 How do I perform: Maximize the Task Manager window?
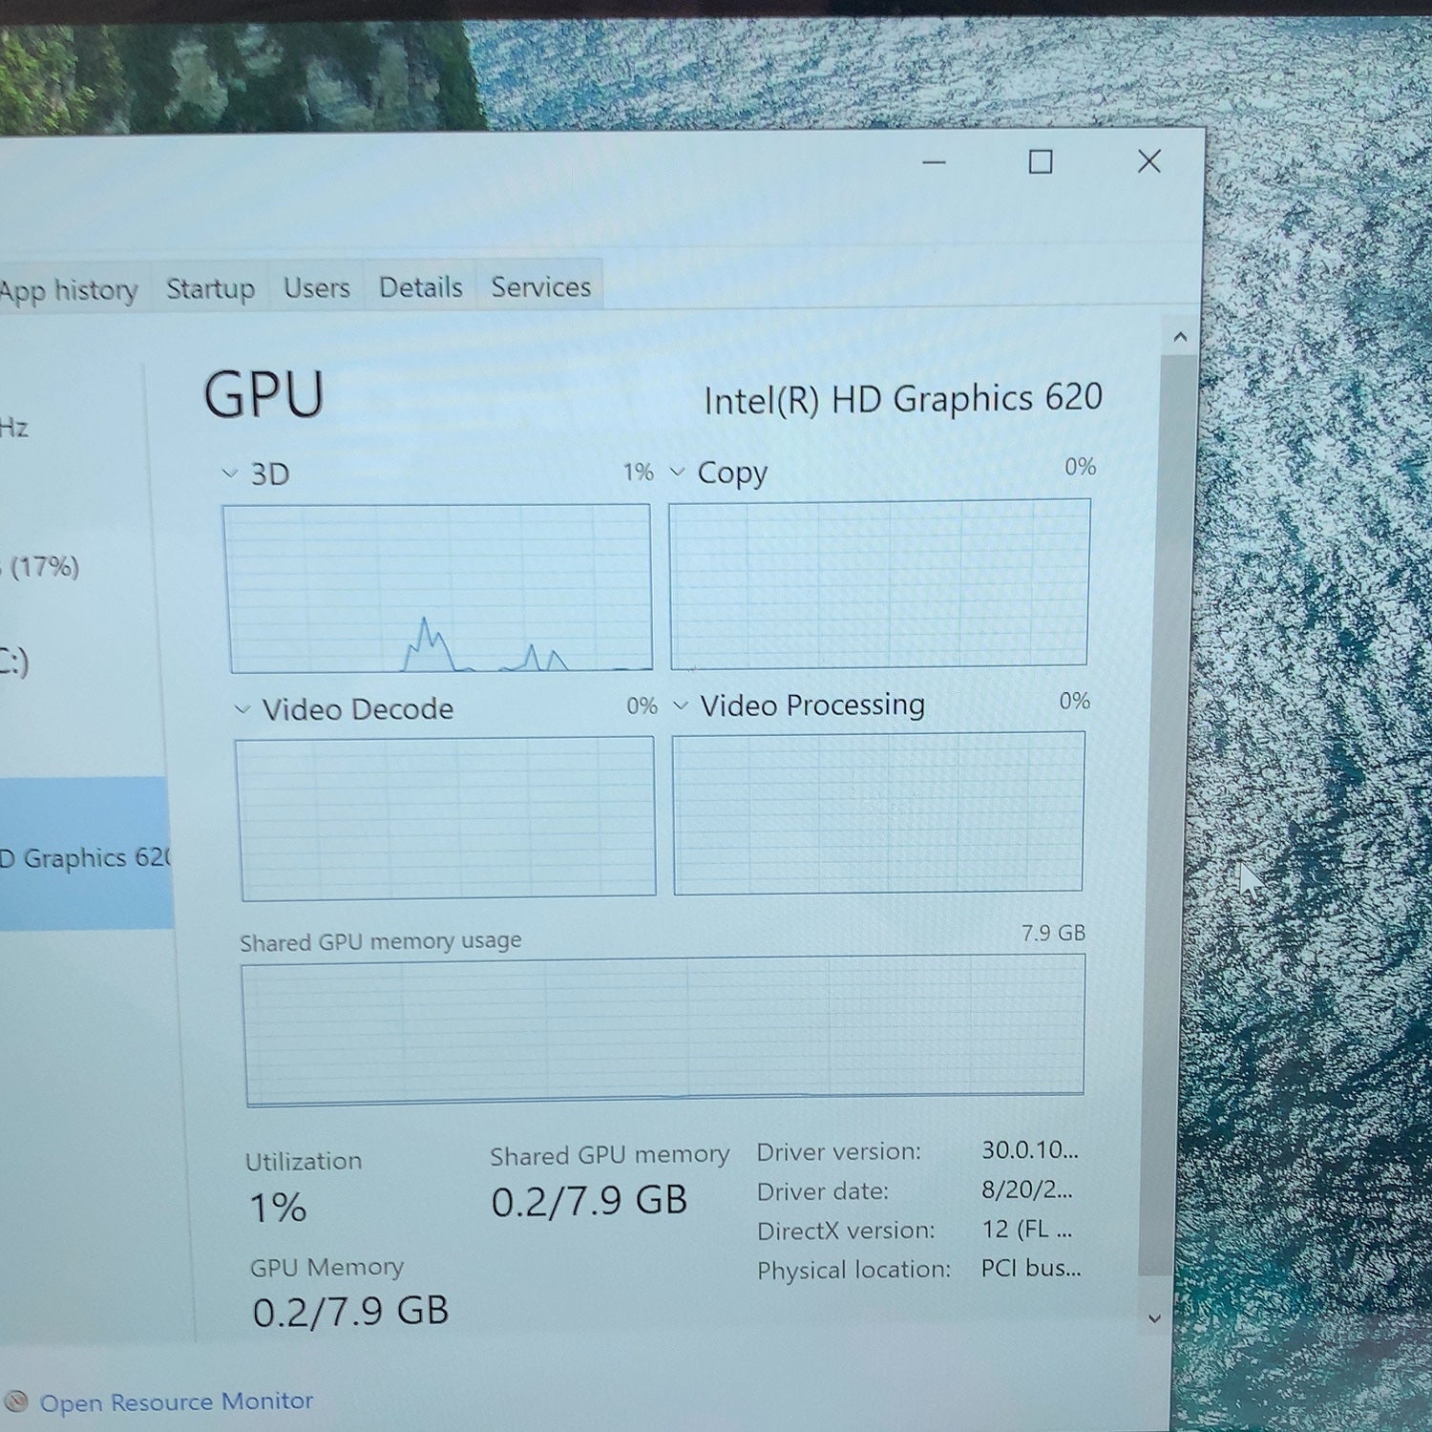click(x=1041, y=162)
